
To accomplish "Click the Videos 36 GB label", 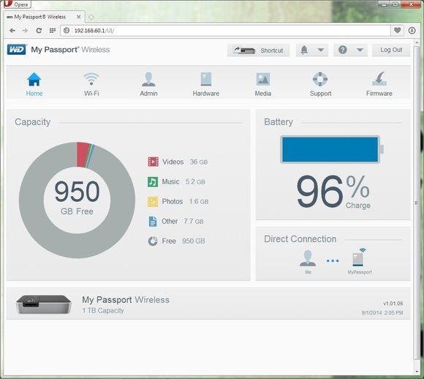I will point(185,162).
